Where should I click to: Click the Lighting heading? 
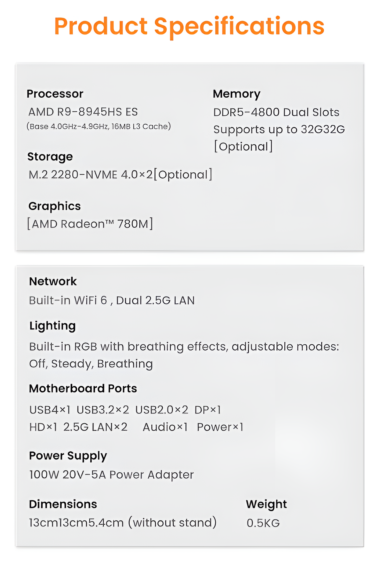coord(53,326)
